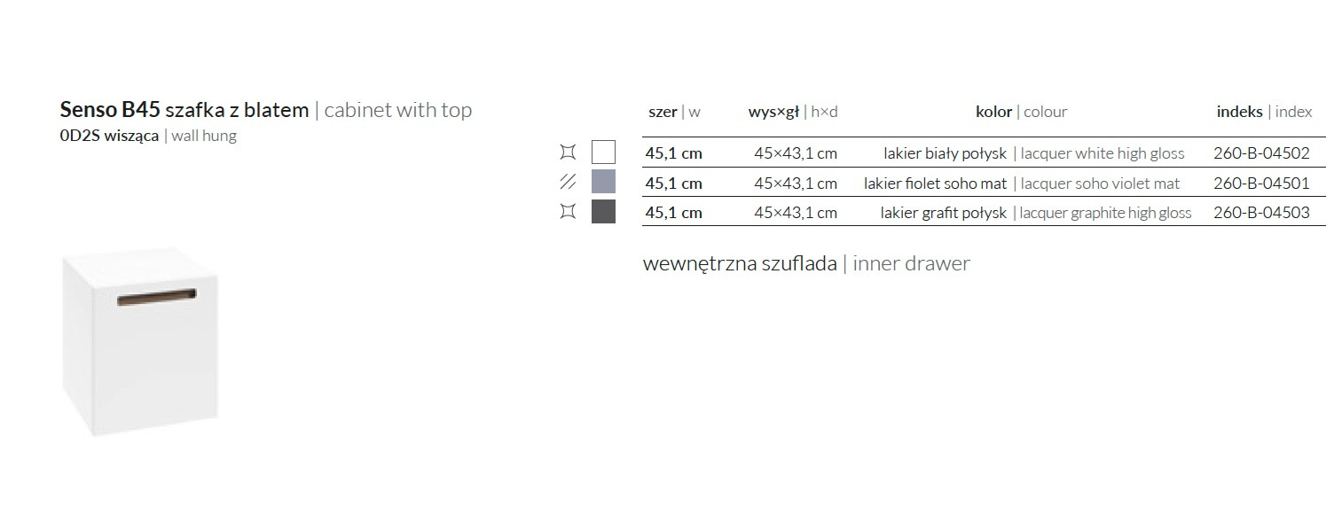
Task: Click 'lacquer graphite high gloss' text
Action: pyautogui.click(x=1105, y=213)
